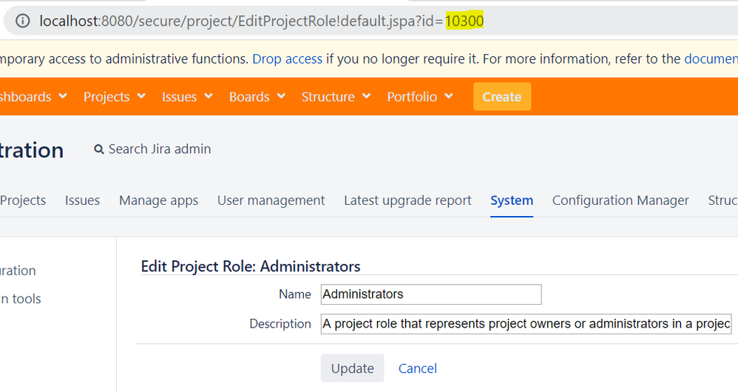Switch to the admin Projects tab
This screenshot has width=738, height=392.
(x=23, y=200)
